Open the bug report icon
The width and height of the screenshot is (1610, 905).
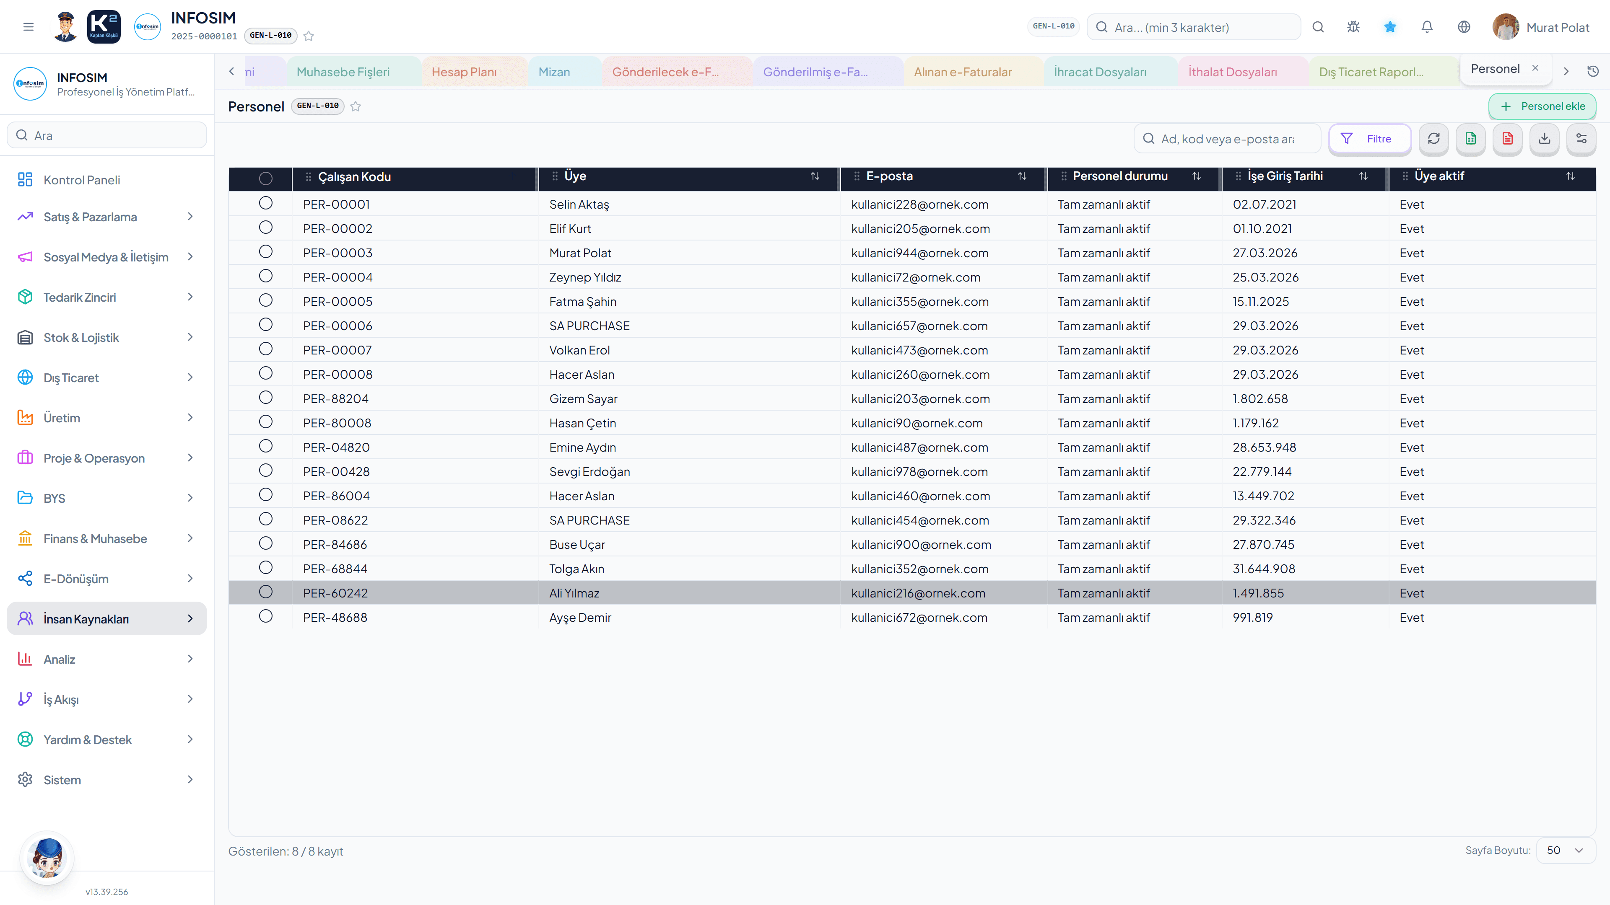tap(1354, 27)
